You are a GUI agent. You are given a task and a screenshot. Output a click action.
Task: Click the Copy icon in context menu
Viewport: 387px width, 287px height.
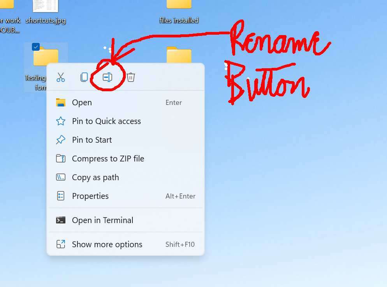(x=84, y=77)
